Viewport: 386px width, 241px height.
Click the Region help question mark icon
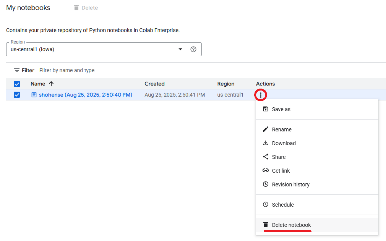point(193,49)
